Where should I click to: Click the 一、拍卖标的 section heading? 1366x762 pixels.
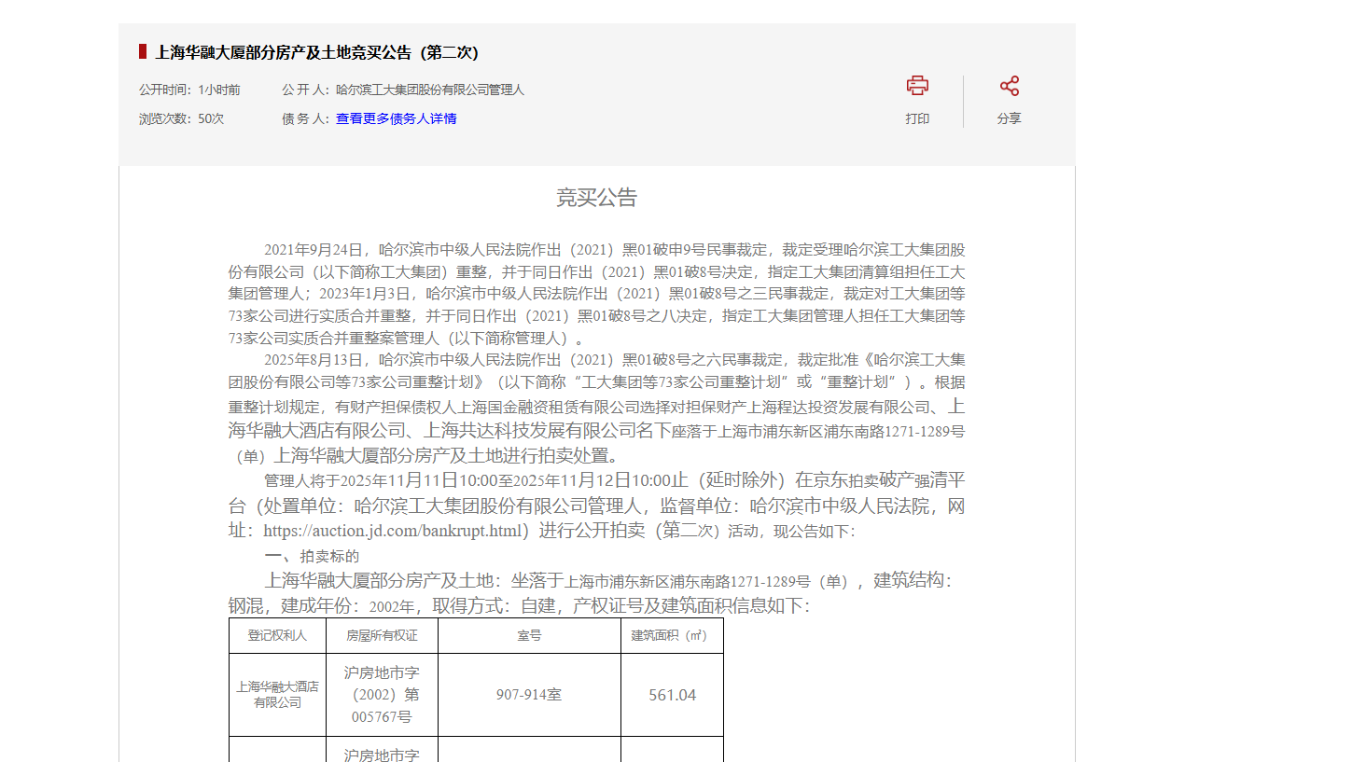(x=312, y=556)
